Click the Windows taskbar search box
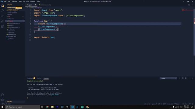This screenshot has height=109, width=195. tap(22, 107)
